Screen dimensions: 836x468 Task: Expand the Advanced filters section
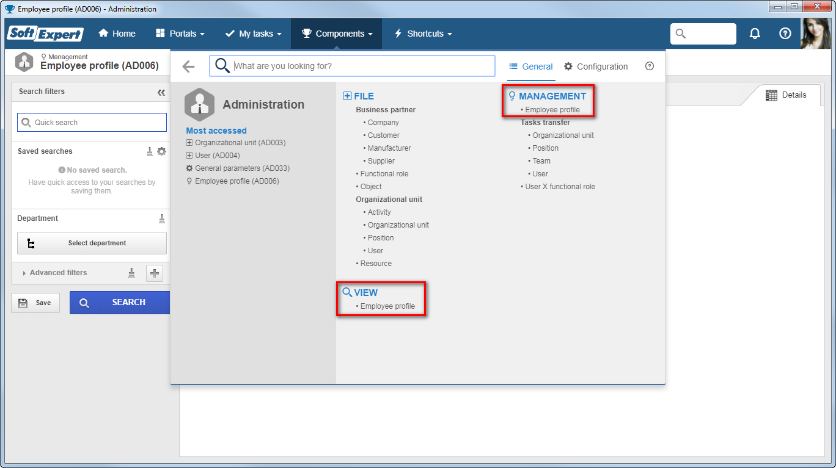(x=54, y=273)
